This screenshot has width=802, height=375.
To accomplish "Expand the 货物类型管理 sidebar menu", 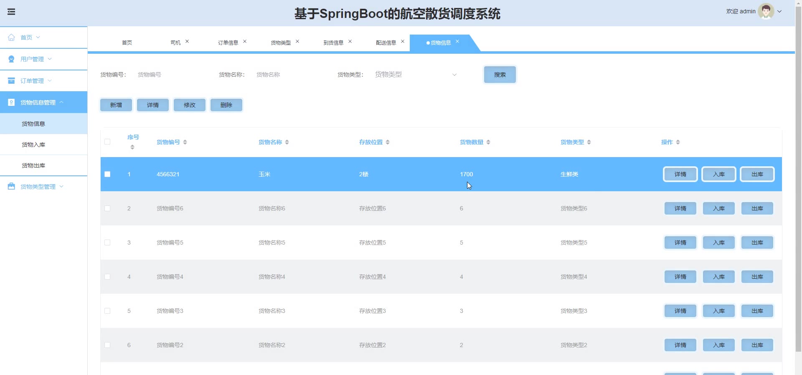I will tap(61, 186).
